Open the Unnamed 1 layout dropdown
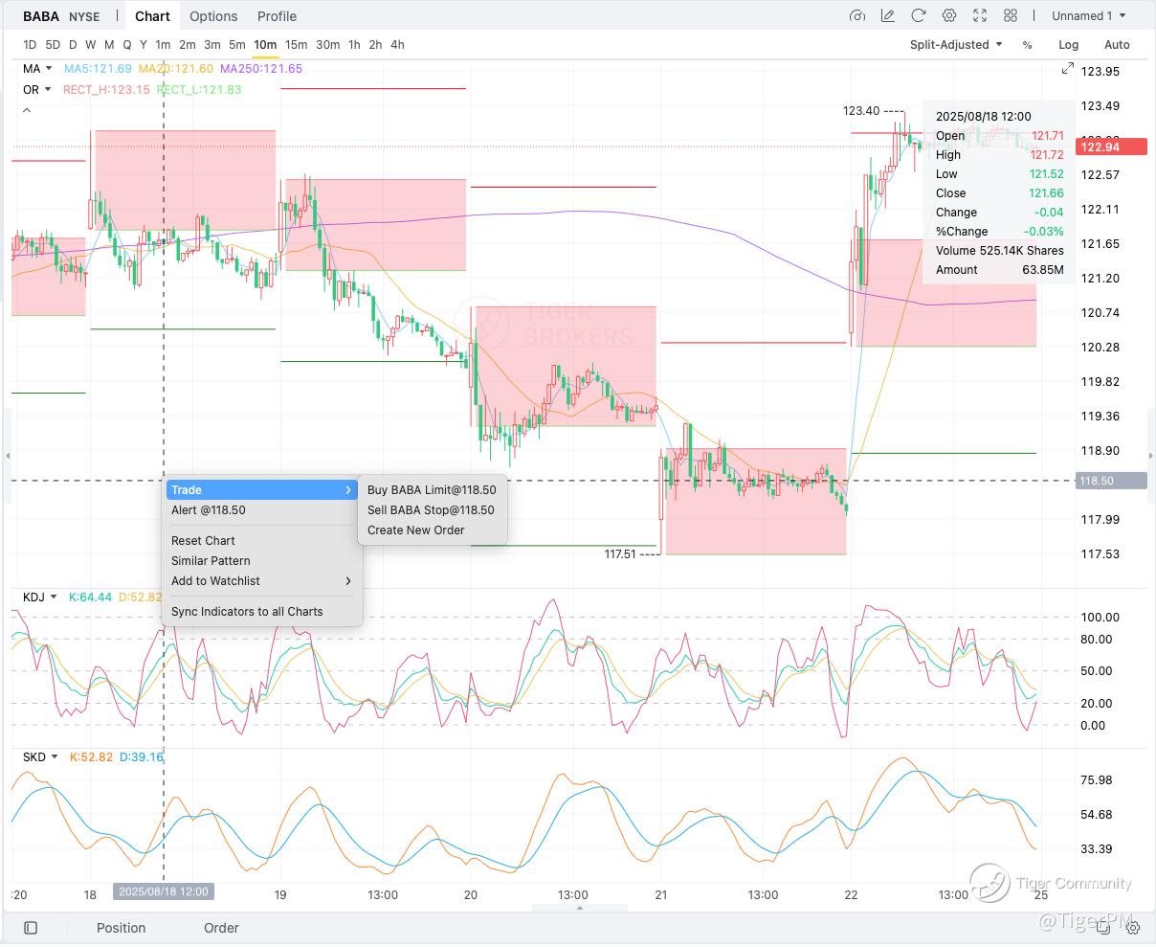Viewport: 1156px width, 947px height. coord(1089,15)
